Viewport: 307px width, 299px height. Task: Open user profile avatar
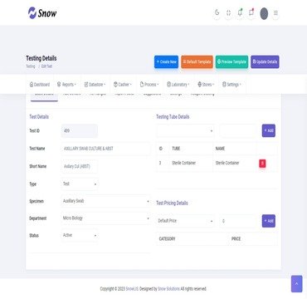coord(264,13)
